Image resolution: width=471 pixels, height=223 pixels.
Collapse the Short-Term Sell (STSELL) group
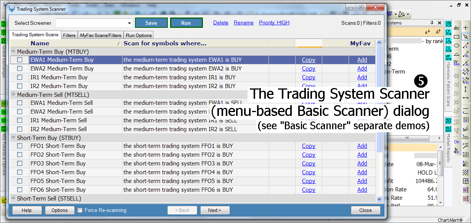(x=13, y=198)
